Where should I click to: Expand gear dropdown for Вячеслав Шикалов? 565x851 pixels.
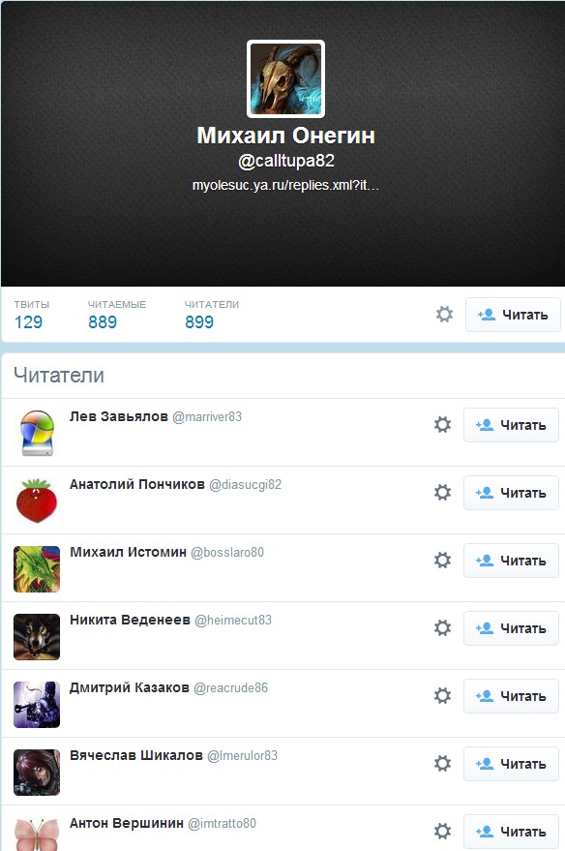pos(442,764)
